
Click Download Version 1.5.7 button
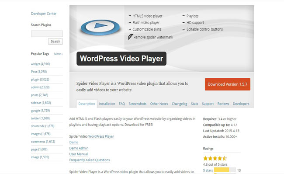pos(228,84)
